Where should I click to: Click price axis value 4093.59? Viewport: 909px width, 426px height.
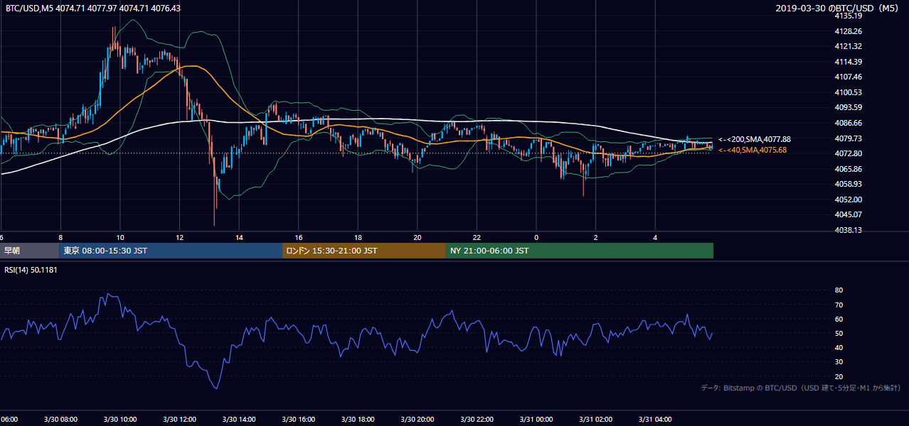point(848,107)
